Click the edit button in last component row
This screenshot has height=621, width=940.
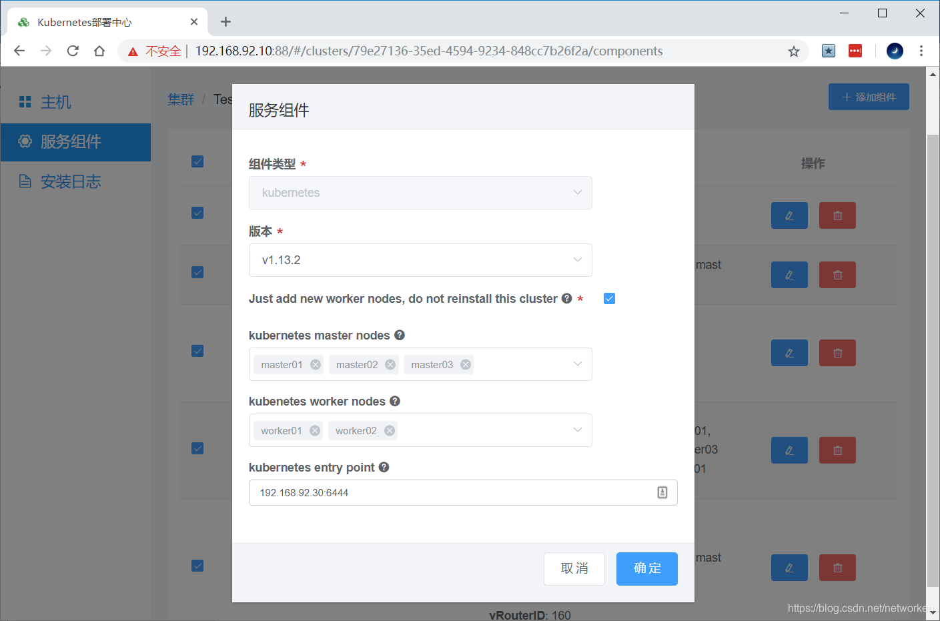789,568
